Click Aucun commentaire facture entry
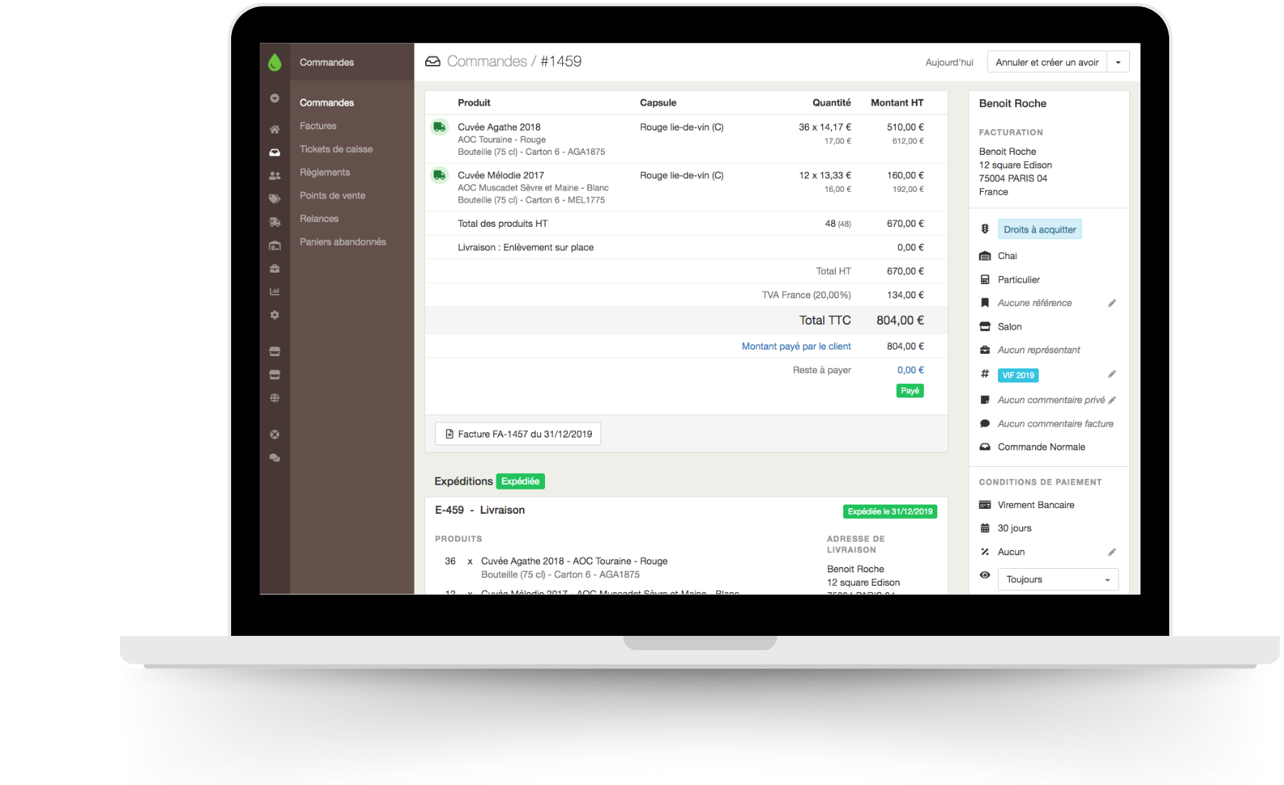Viewport: 1284px width, 785px height. click(1056, 424)
